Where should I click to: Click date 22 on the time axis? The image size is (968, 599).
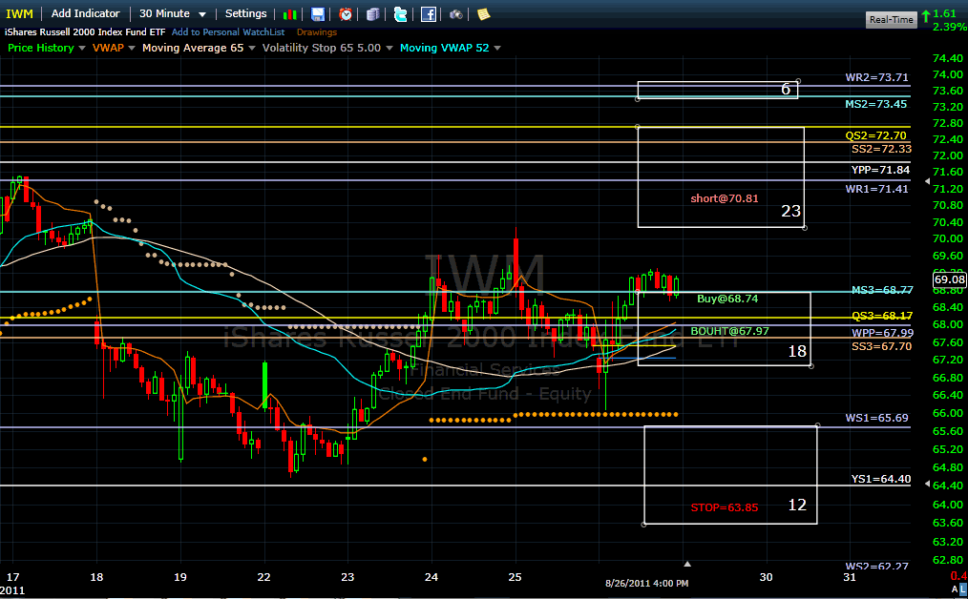pos(263,577)
